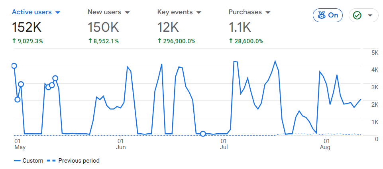This screenshot has height=169, width=383.
Task: Click the 1.1K purchases value
Action: (x=240, y=27)
